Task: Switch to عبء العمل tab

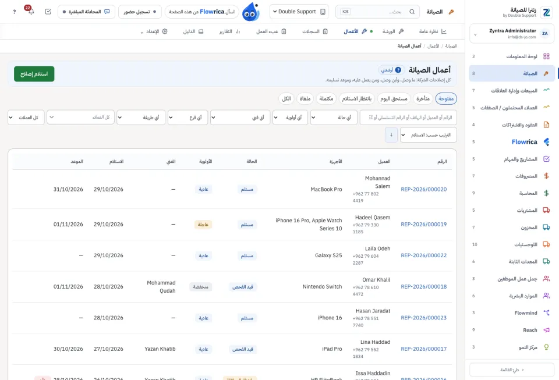Action: [x=271, y=31]
